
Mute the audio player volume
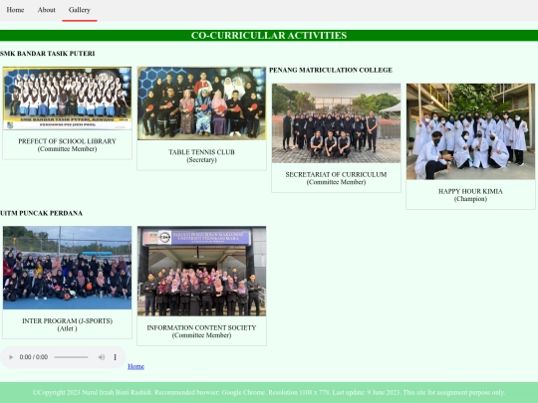pos(102,357)
